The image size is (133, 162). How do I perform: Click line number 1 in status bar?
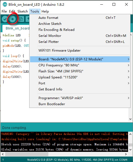pyautogui.click(x=3, y=160)
